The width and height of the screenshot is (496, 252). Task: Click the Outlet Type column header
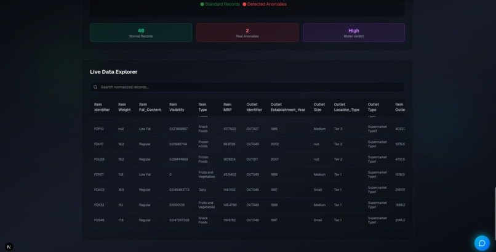(374, 107)
